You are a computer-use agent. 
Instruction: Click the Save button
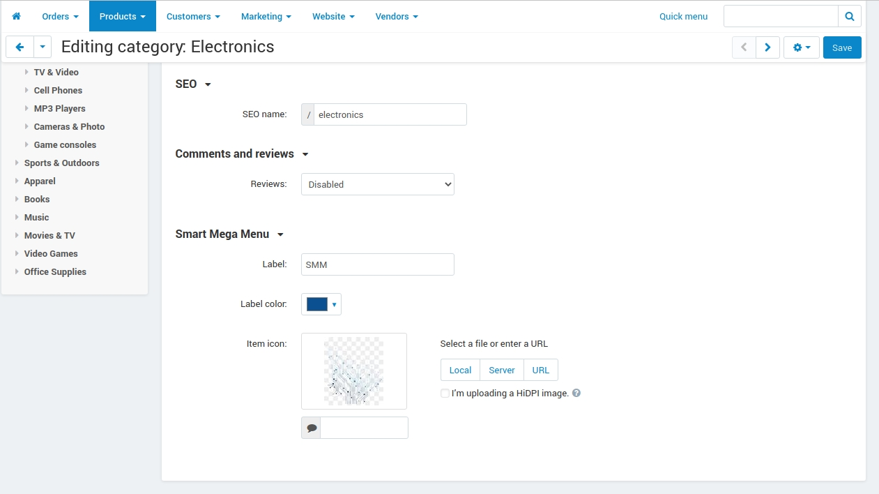842,47
